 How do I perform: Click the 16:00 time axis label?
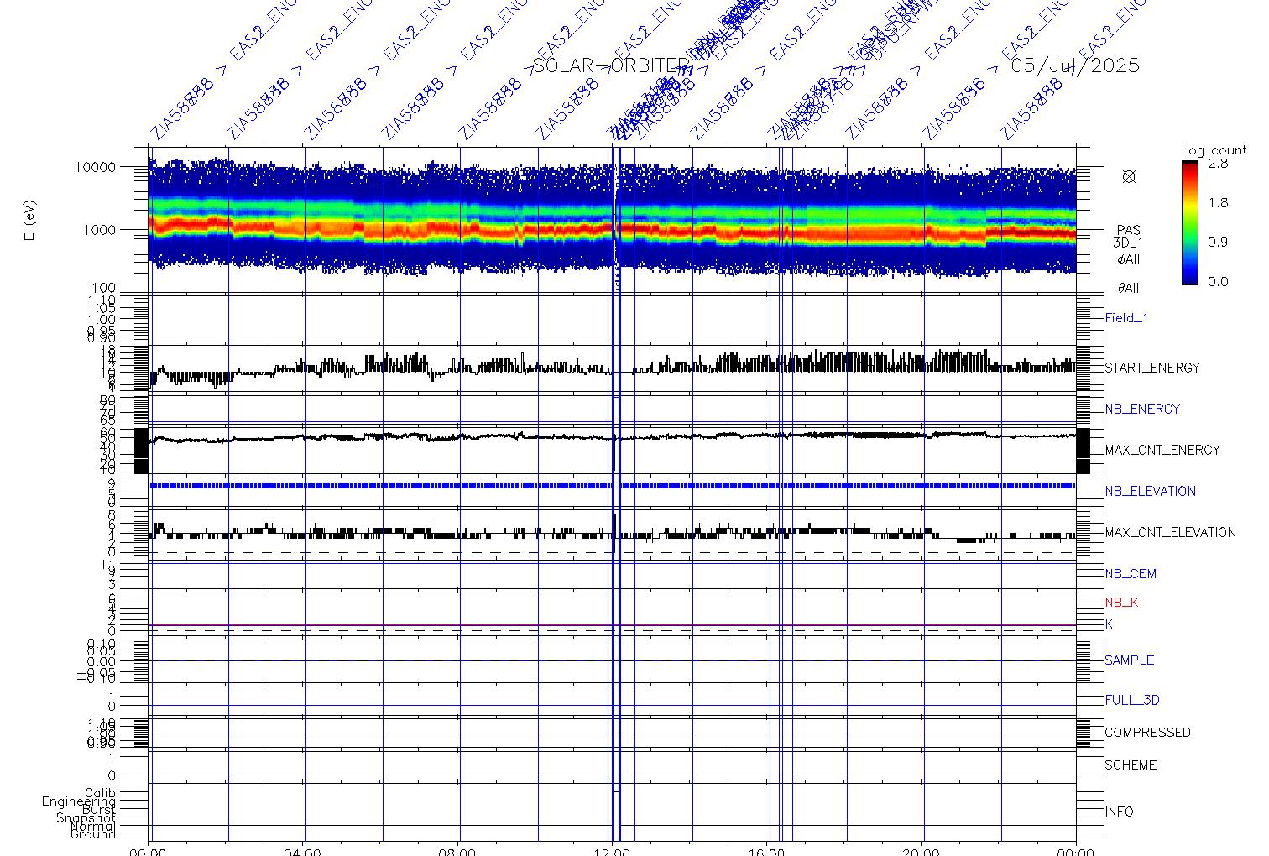click(766, 851)
